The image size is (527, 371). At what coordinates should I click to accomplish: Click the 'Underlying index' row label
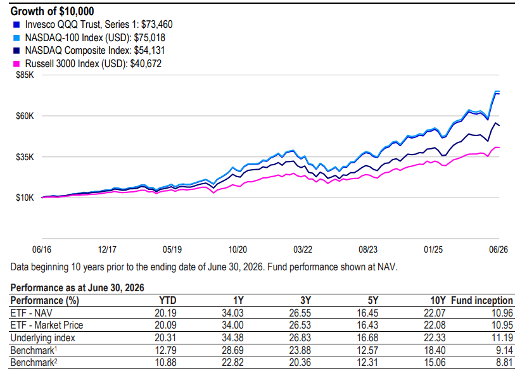[42, 337]
